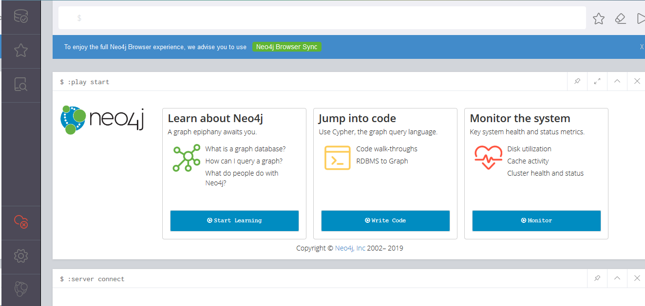Clear the editor with eraser icon
Image resolution: width=645 pixels, height=306 pixels.
pyautogui.click(x=620, y=18)
